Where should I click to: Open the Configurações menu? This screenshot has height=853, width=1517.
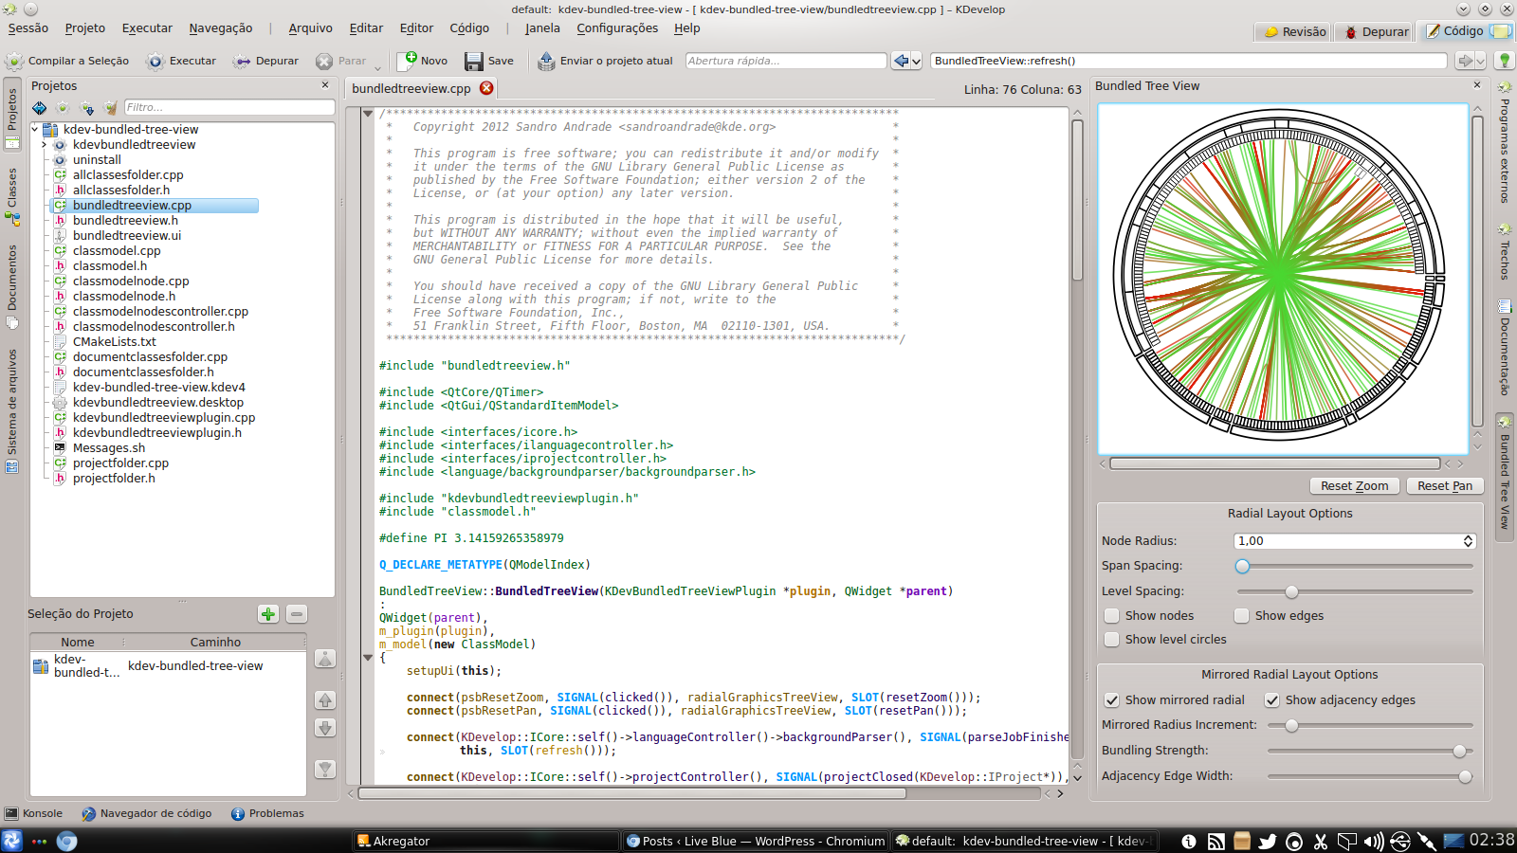[616, 28]
